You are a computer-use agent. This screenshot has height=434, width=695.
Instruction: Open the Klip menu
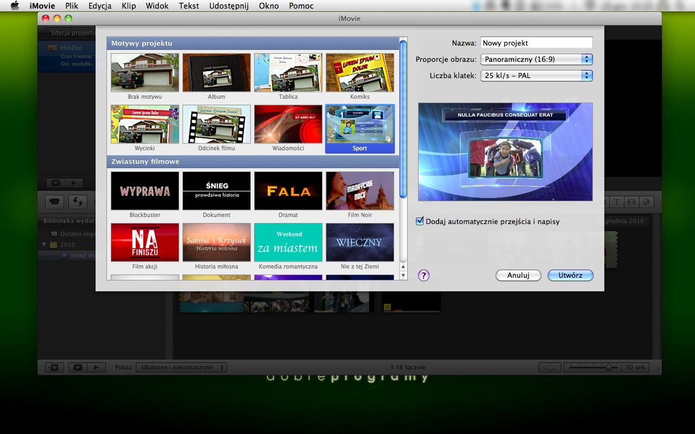pyautogui.click(x=129, y=6)
